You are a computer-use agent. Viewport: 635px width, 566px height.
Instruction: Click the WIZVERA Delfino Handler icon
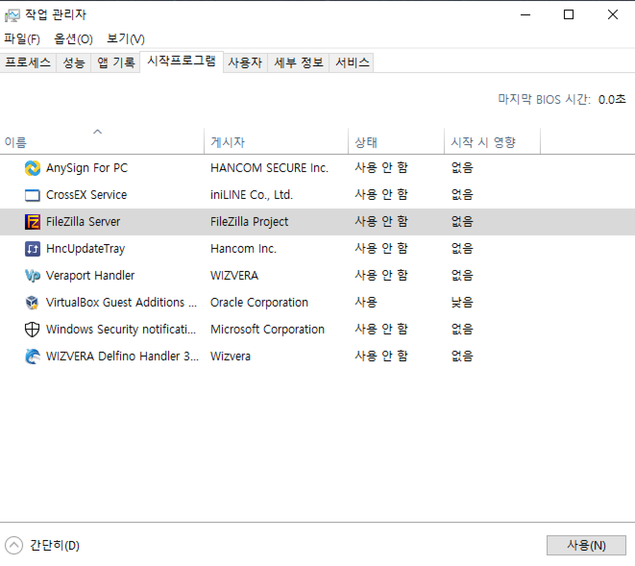pyautogui.click(x=32, y=356)
